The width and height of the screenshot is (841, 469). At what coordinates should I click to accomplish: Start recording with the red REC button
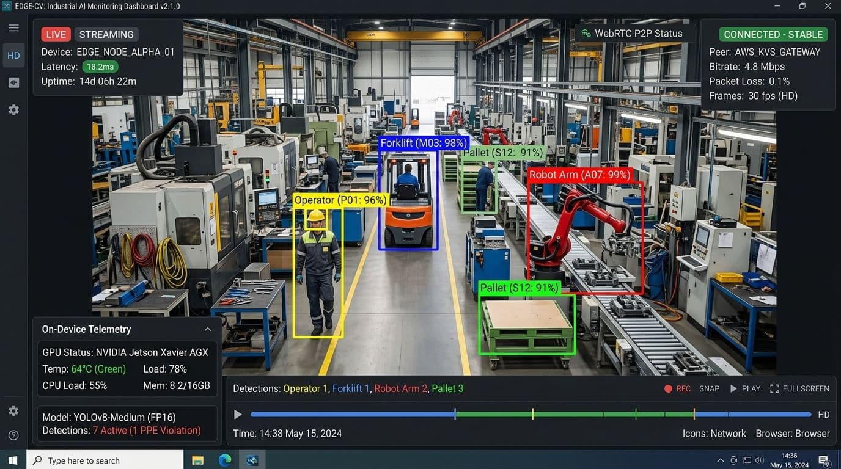click(x=677, y=388)
